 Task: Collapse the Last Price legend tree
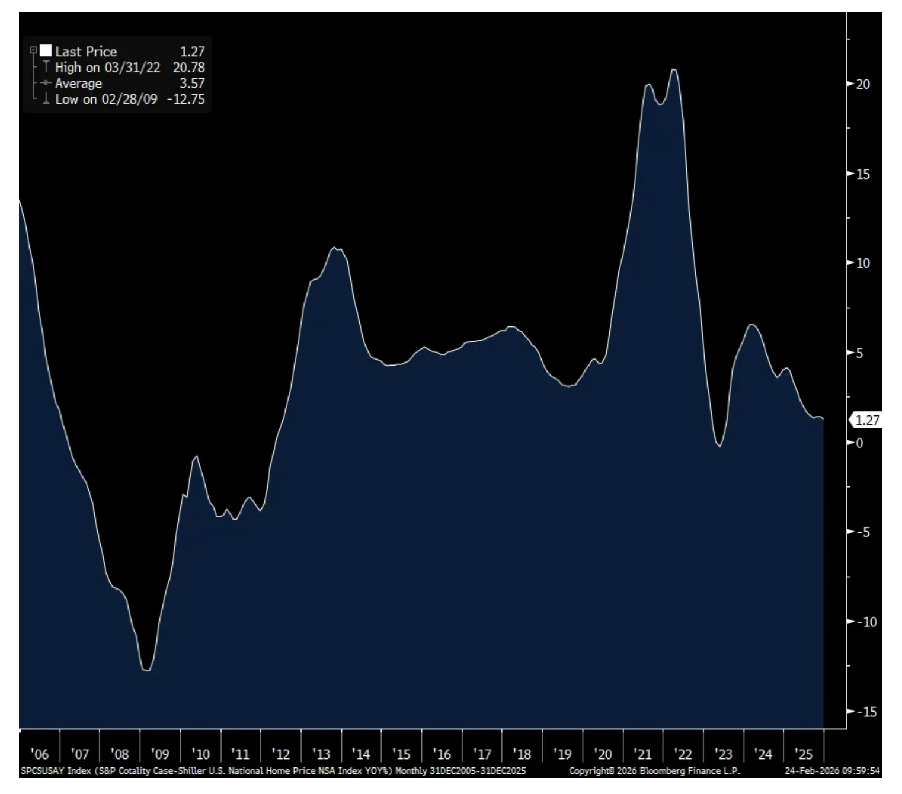point(33,51)
